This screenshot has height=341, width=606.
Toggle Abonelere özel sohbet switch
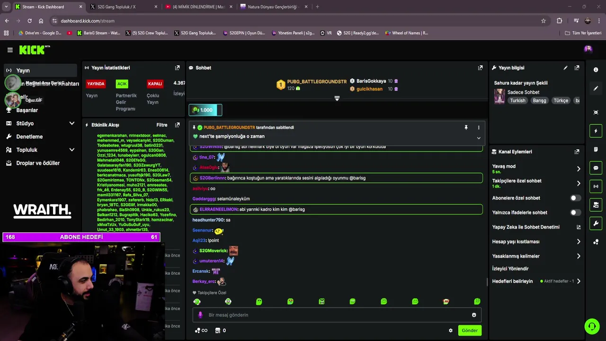point(575,198)
